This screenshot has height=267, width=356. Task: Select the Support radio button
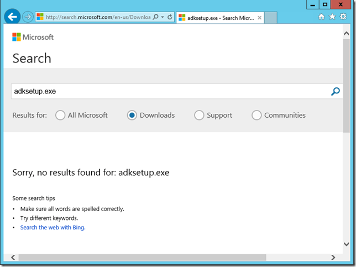click(x=199, y=116)
